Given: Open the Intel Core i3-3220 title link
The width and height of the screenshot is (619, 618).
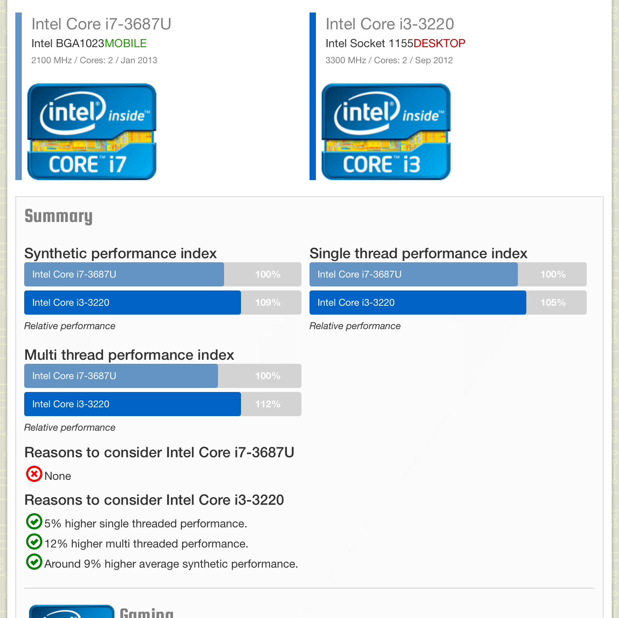Looking at the screenshot, I should coord(390,24).
